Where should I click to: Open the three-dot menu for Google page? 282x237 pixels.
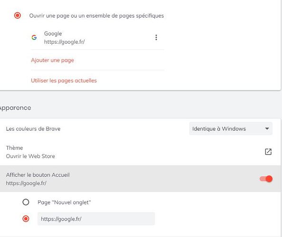pyautogui.click(x=156, y=37)
